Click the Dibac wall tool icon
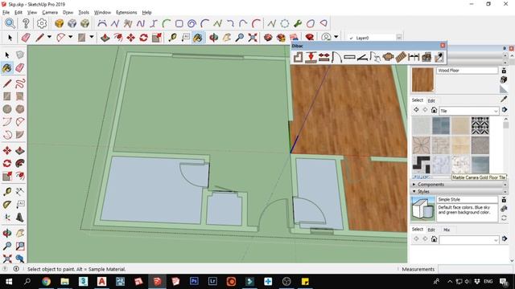Viewport: 515px width, 289px height. 298,57
